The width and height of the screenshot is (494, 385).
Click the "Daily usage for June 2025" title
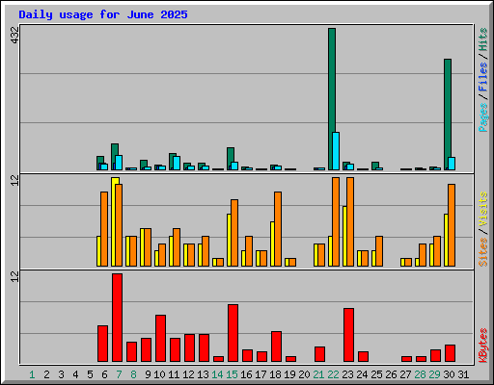[x=103, y=14]
